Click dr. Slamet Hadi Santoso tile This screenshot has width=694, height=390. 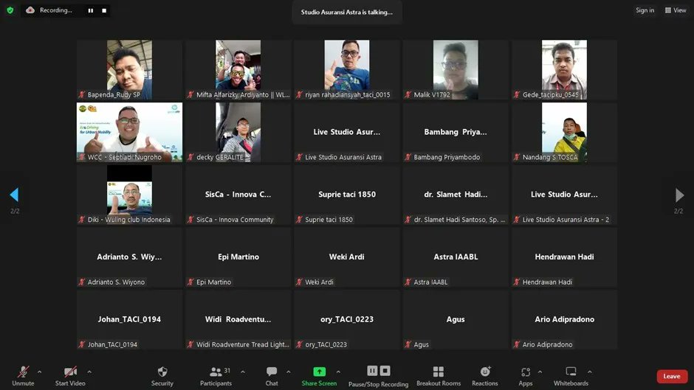coord(456,195)
